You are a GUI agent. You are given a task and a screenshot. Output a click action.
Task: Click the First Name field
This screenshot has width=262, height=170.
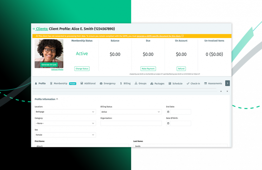pos(82,146)
